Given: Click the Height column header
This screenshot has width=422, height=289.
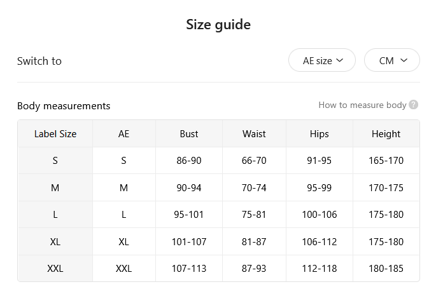Looking at the screenshot, I should click(x=386, y=134).
